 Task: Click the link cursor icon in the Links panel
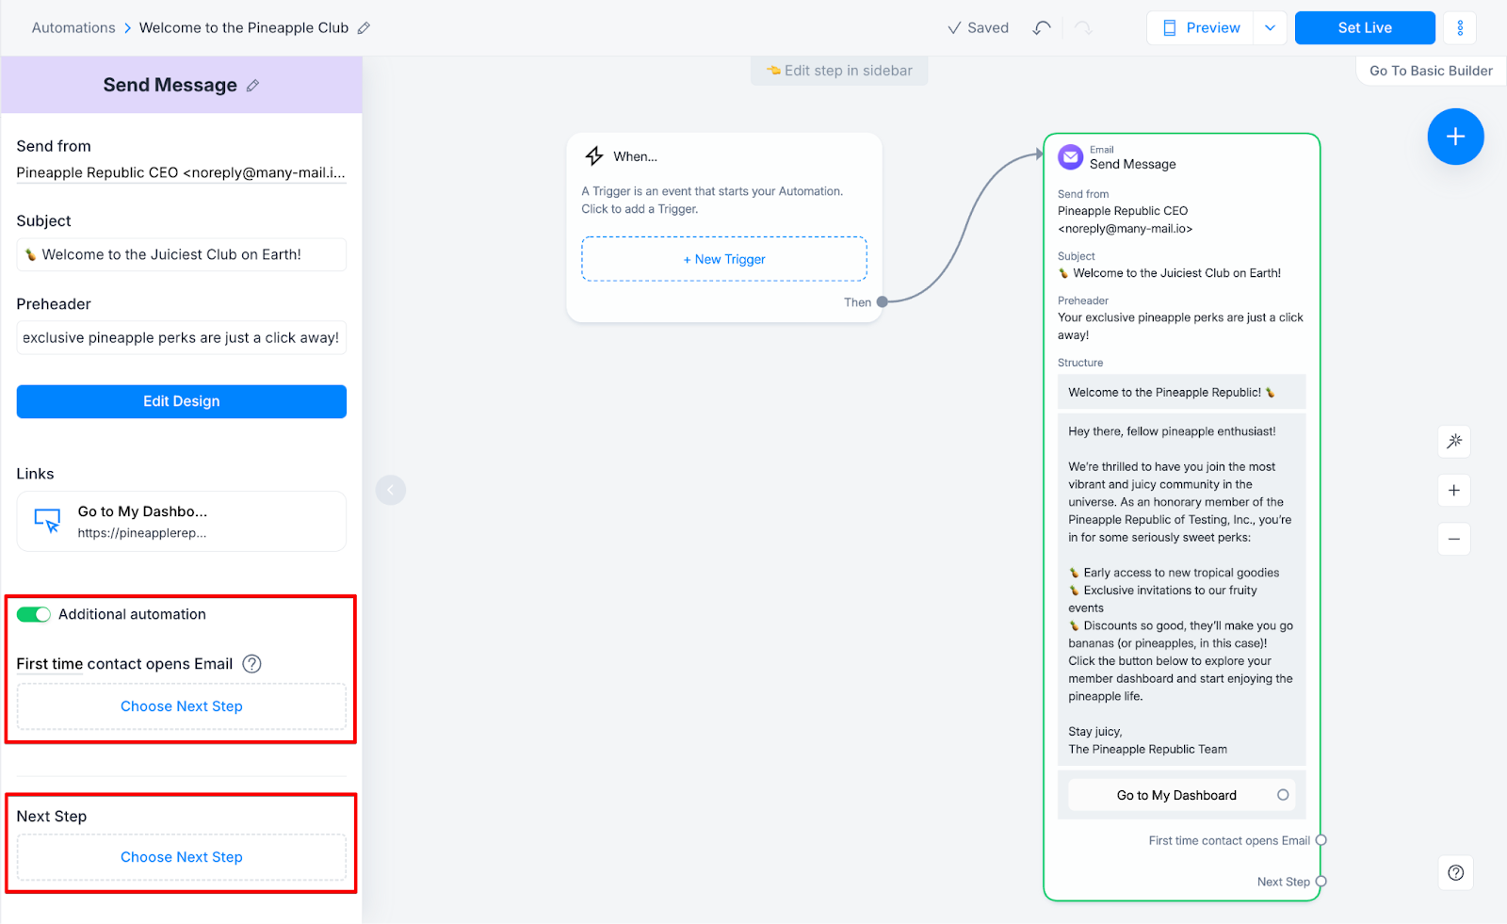pyautogui.click(x=45, y=520)
